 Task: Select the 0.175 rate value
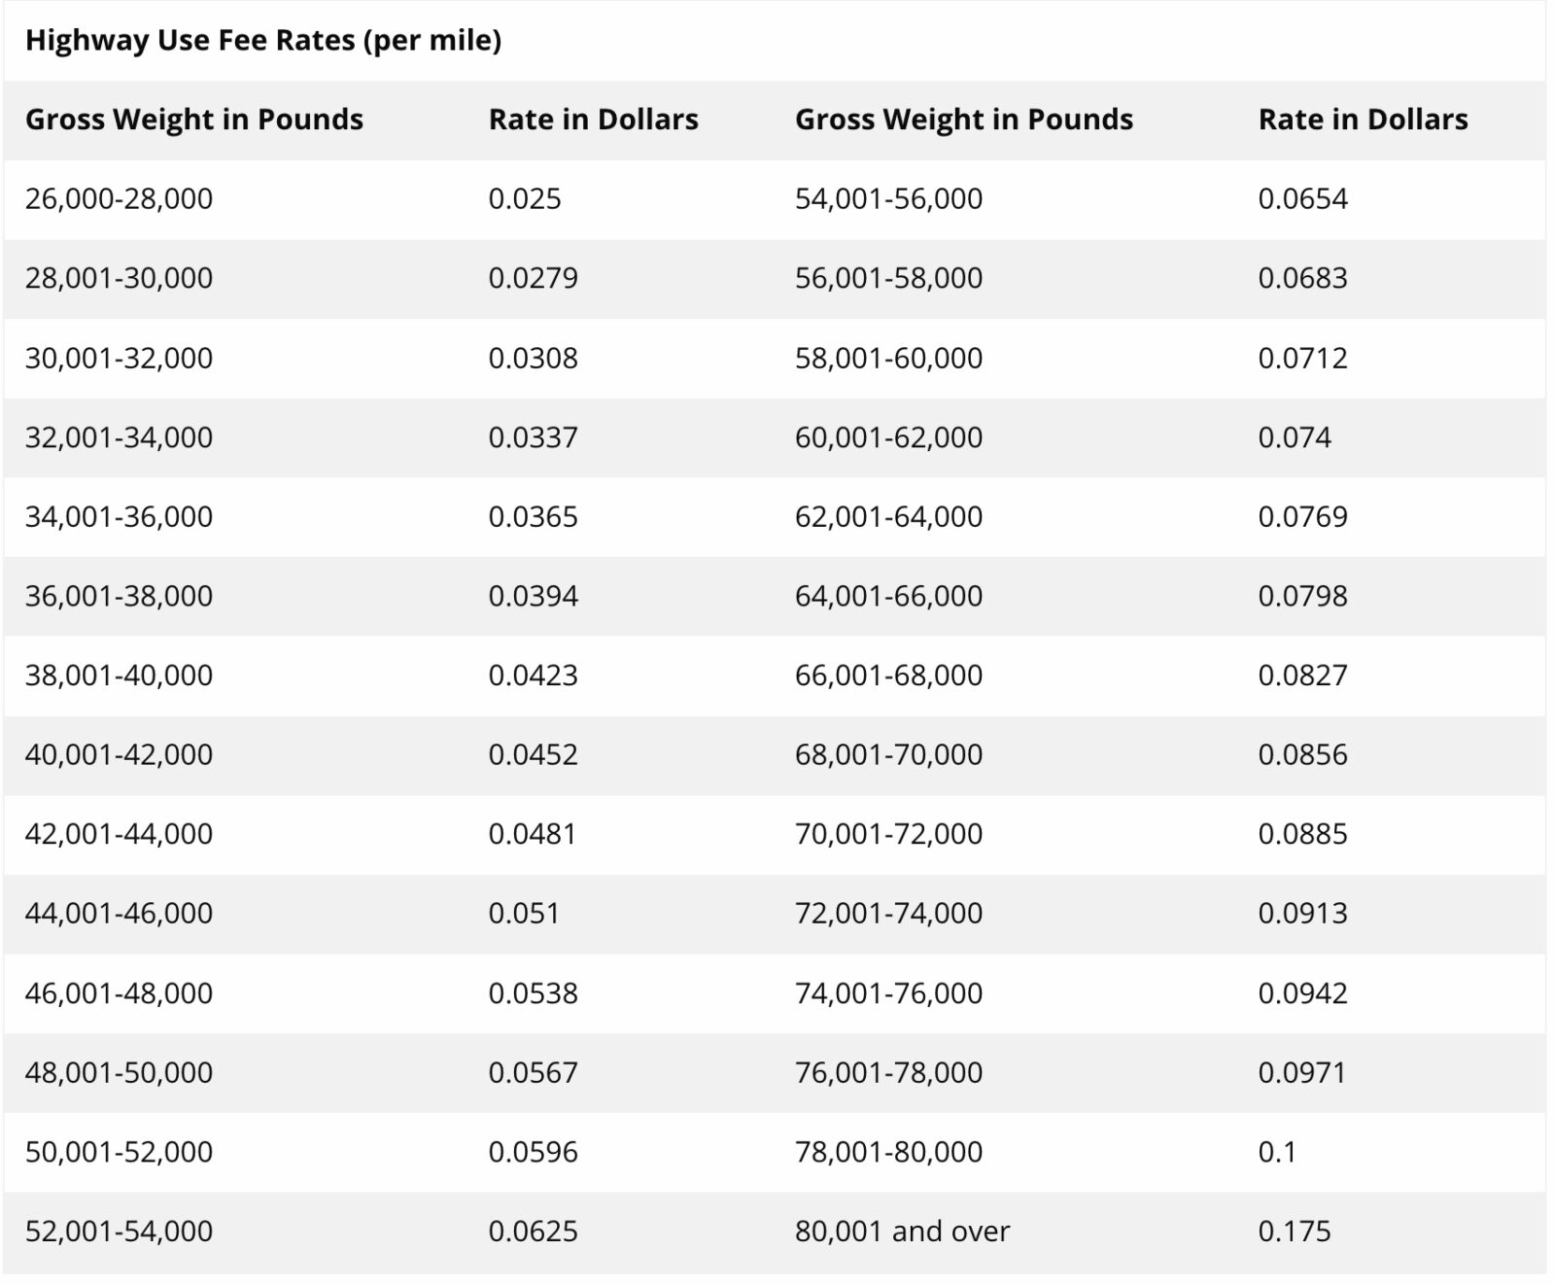[x=1295, y=1232]
